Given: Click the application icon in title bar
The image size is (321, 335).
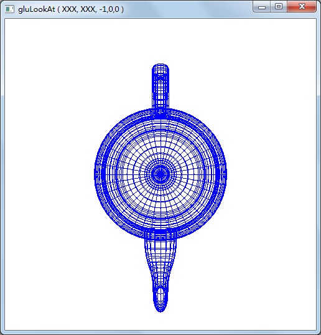Looking at the screenshot, I should pyautogui.click(x=9, y=9).
